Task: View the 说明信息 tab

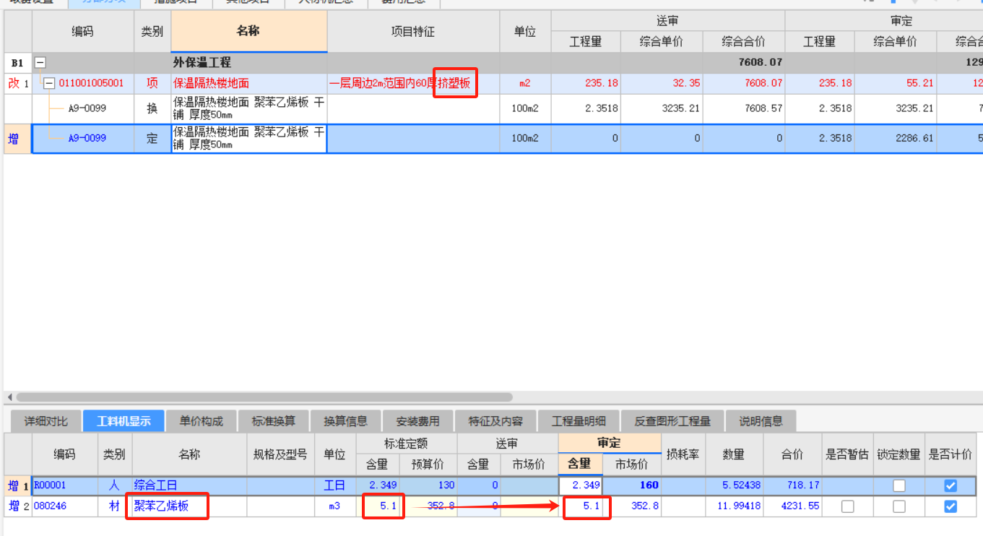Action: (761, 421)
